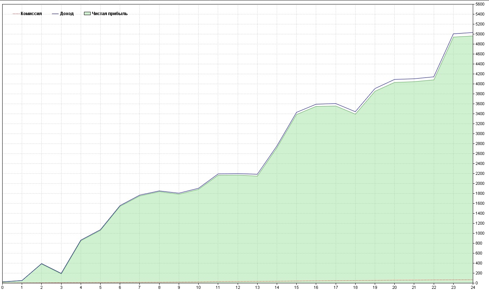The image size is (489, 294).
Task: Select y-axis label 2800
Action: pyautogui.click(x=480, y=143)
